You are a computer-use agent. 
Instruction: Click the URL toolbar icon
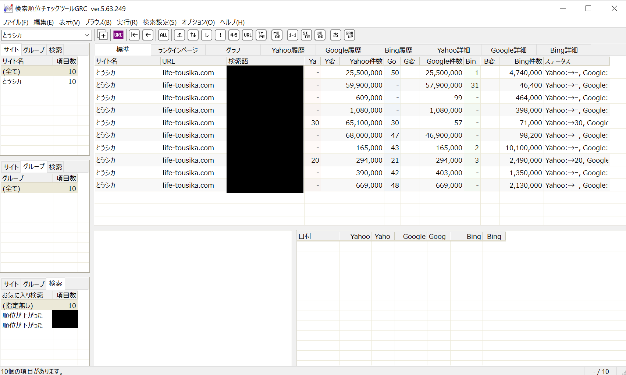(248, 35)
